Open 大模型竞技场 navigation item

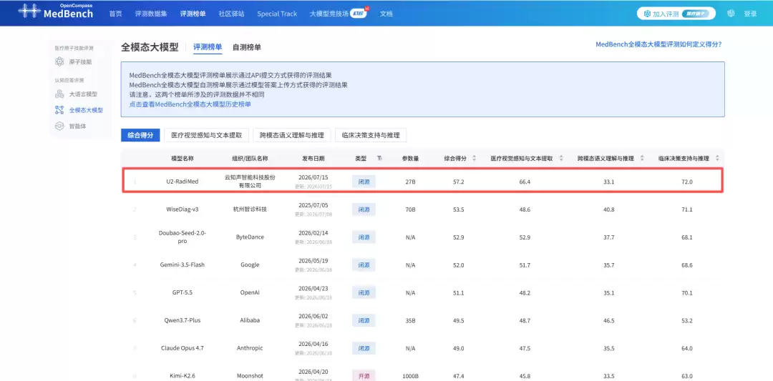pyautogui.click(x=329, y=14)
